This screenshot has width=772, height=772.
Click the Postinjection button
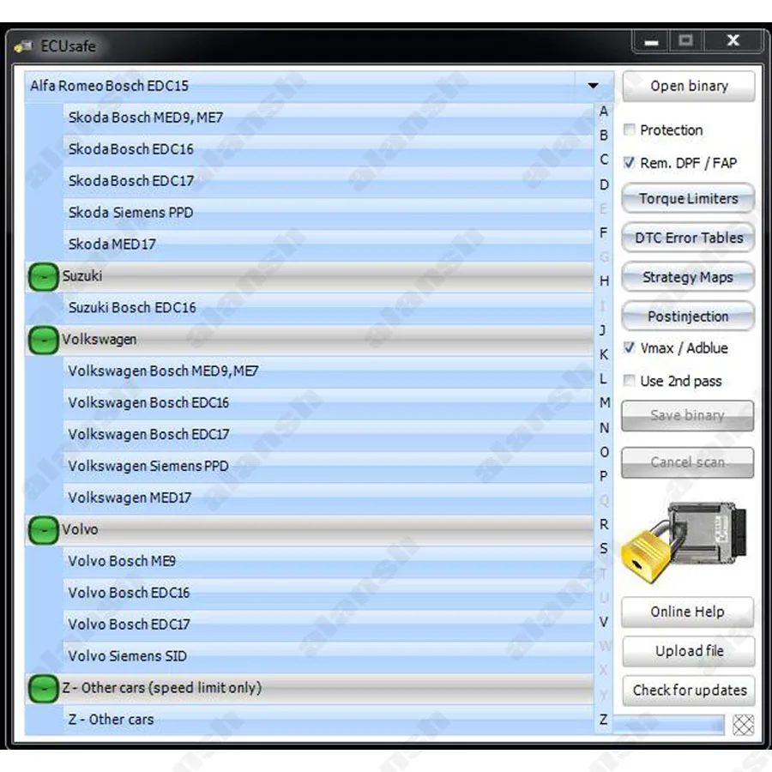click(688, 316)
